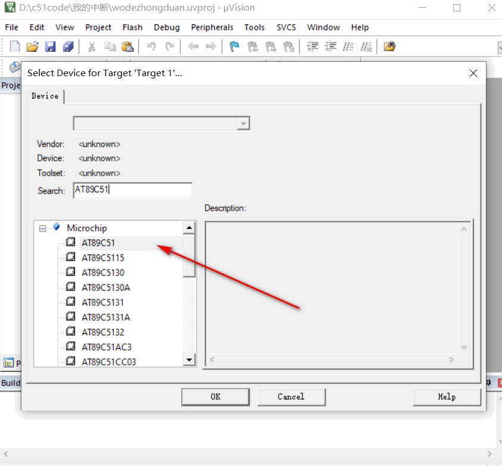Screen dimensions: 502x466
Task: Click the device list scroll down arrow
Action: point(189,359)
